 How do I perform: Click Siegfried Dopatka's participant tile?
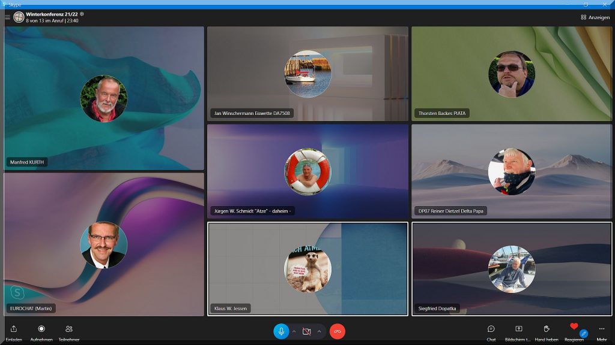[512, 268]
